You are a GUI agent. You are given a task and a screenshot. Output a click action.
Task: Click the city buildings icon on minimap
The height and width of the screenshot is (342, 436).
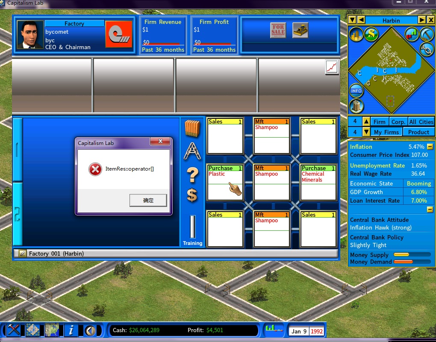[x=356, y=35]
